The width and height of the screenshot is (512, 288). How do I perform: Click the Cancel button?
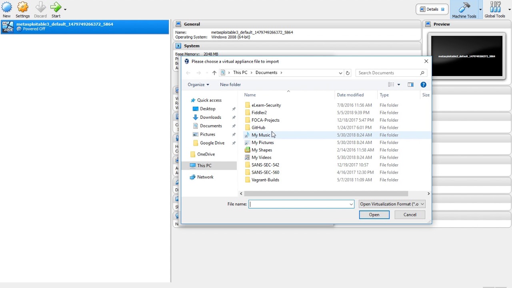[410, 215]
